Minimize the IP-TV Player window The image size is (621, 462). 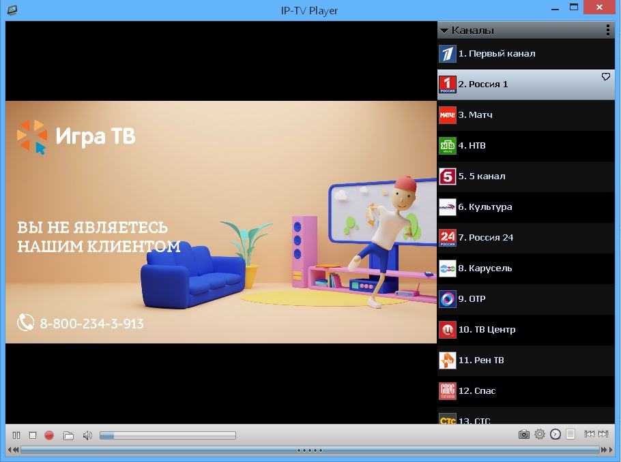(x=555, y=9)
